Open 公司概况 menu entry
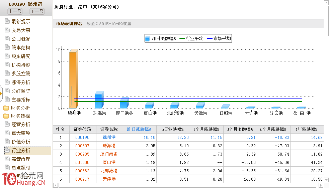Viewport: 329px width, 189px height. click(x=21, y=39)
